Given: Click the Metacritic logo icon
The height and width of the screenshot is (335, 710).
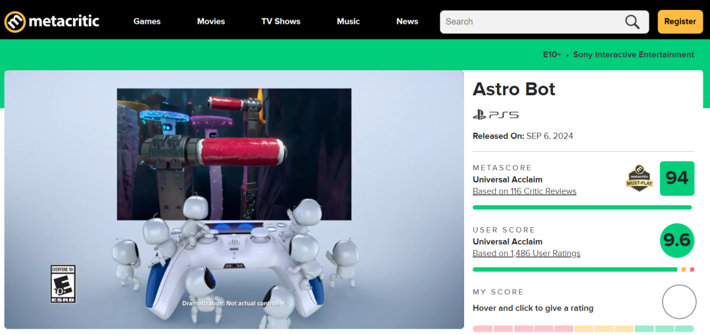Looking at the screenshot, I should pos(15,22).
